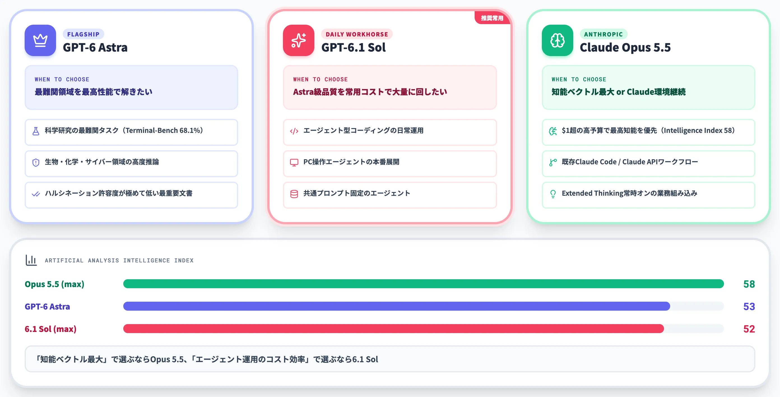Click the 既存Claude Code / Claude APIワークフロー row
This screenshot has width=780, height=397.
648,164
